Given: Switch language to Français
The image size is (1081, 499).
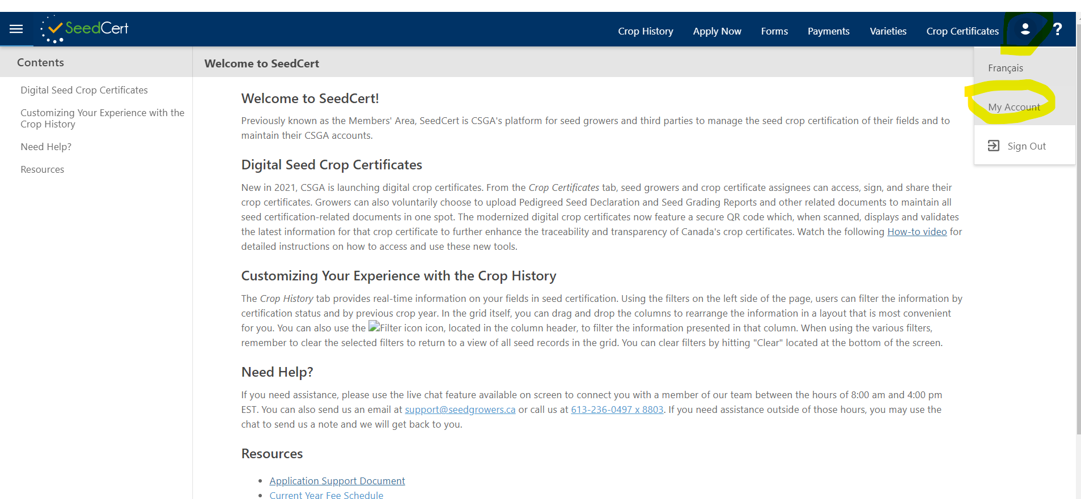Looking at the screenshot, I should 1005,68.
